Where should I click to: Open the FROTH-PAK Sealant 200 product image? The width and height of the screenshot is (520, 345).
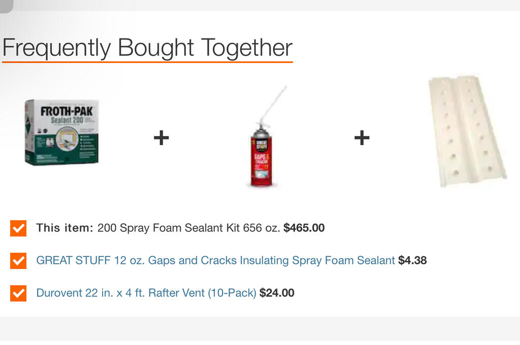(x=61, y=132)
